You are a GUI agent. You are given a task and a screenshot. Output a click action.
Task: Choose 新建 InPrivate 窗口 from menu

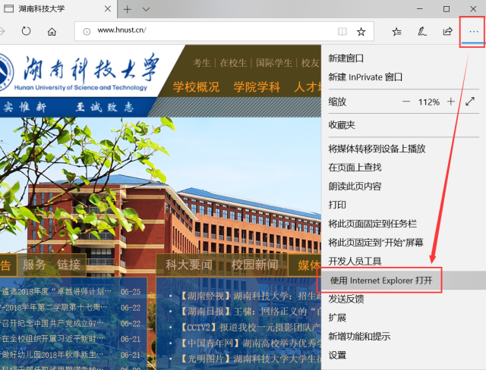[365, 77]
